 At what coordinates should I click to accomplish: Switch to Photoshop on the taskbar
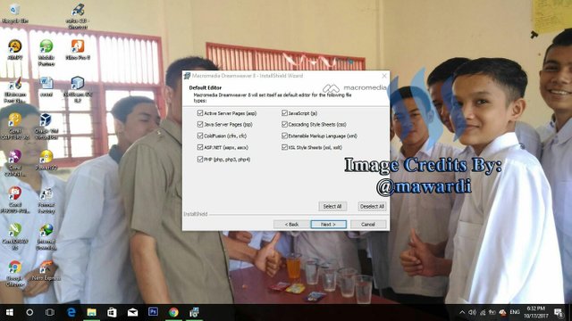coord(153,312)
